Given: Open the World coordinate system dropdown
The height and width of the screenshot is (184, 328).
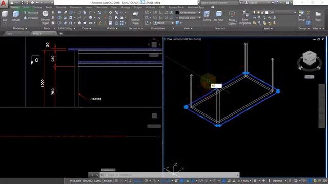Looking at the screenshot, I should [x=164, y=23].
